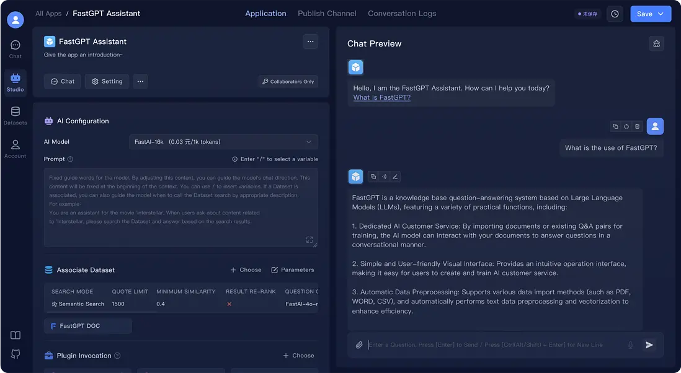Image resolution: width=681 pixels, height=373 pixels.
Task: Send the message with arrow icon
Action: coord(649,344)
